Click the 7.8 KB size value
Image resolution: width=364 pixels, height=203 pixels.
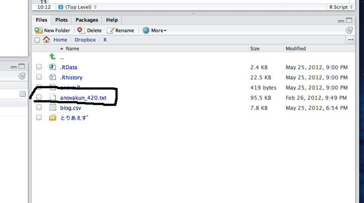[x=259, y=108]
